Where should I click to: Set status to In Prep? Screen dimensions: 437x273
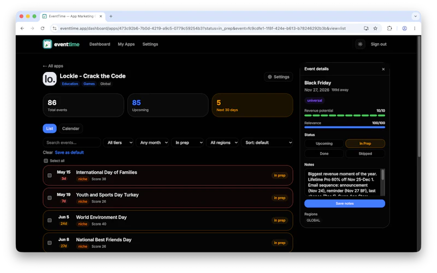click(365, 143)
